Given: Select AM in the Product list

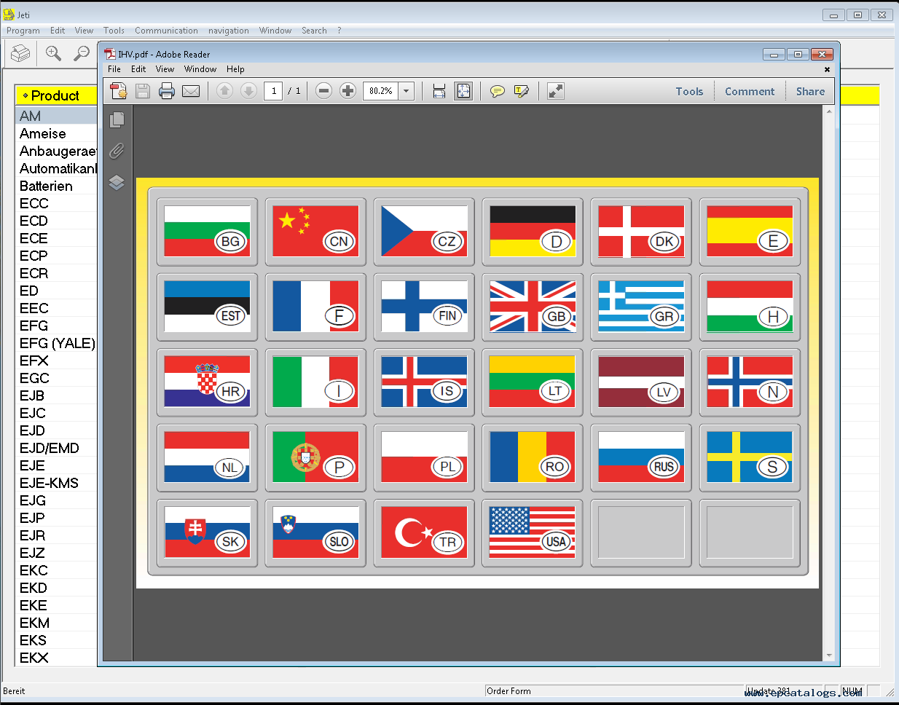Looking at the screenshot, I should (56, 116).
